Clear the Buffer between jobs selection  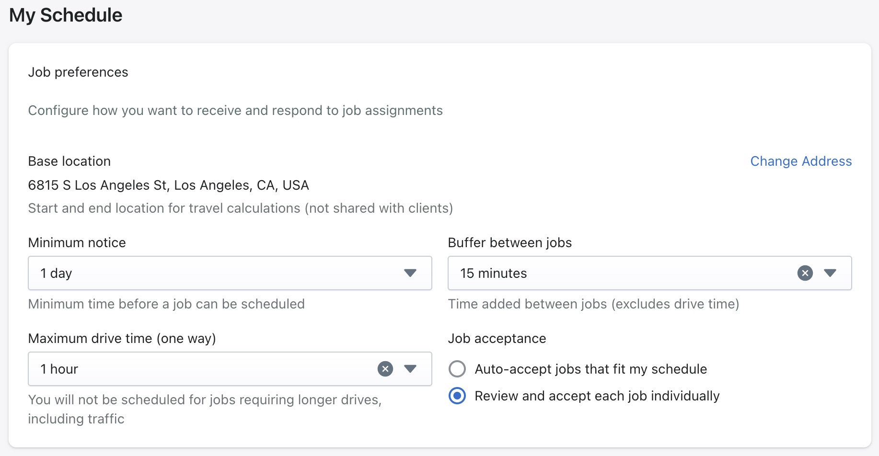click(x=805, y=273)
